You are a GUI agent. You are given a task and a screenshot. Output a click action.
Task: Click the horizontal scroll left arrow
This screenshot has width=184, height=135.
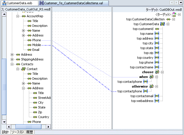pyautogui.click(x=9, y=127)
